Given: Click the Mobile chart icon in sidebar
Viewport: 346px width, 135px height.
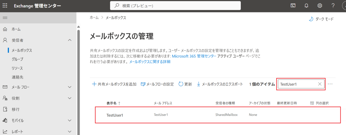Looking at the screenshot, I should 5,121.
